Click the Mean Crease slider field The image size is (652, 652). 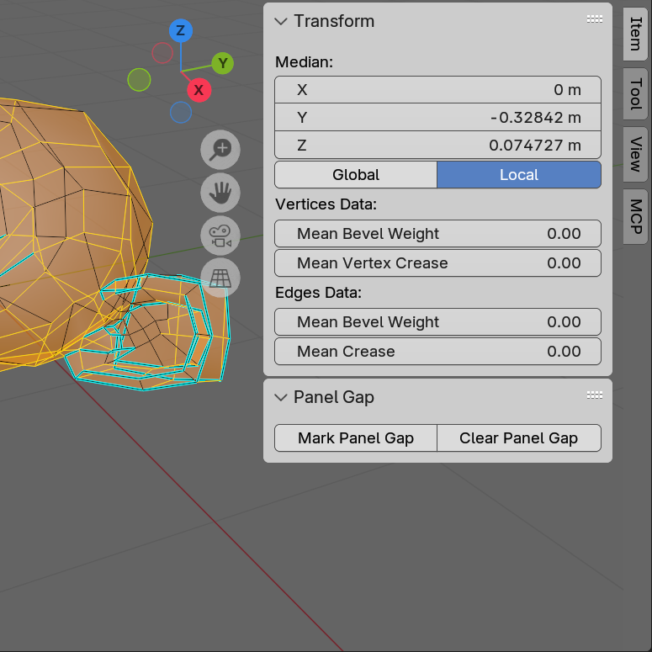click(x=437, y=352)
